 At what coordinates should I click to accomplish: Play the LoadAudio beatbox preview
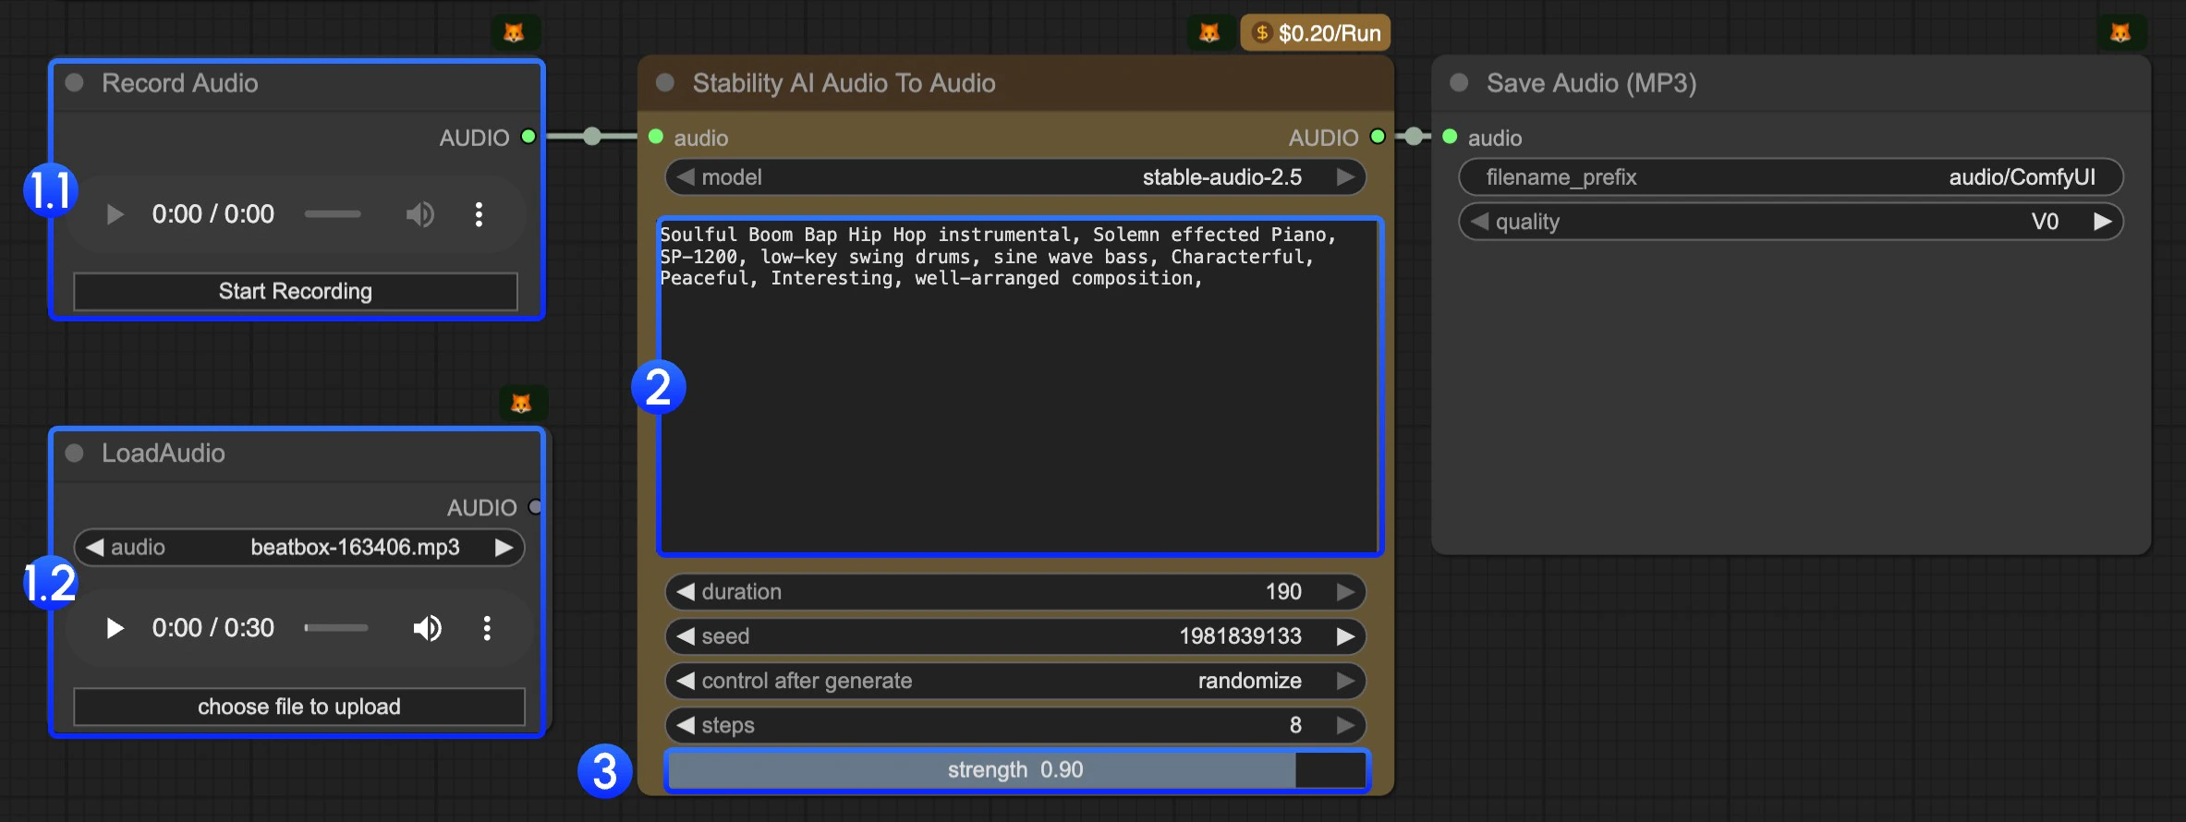click(115, 628)
